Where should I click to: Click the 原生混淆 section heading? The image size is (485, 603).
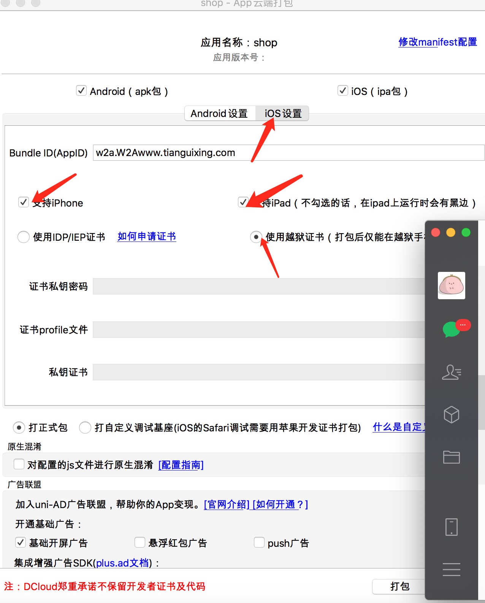24,447
